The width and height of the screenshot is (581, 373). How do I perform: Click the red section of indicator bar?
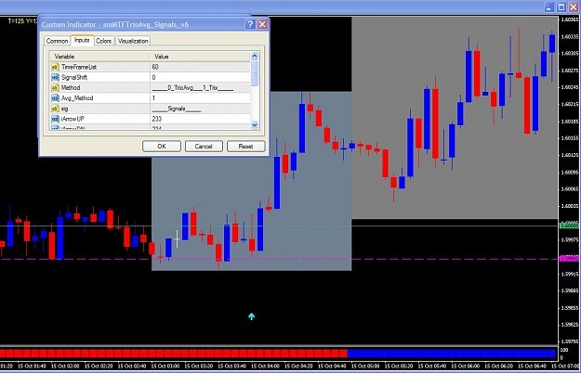(174, 354)
